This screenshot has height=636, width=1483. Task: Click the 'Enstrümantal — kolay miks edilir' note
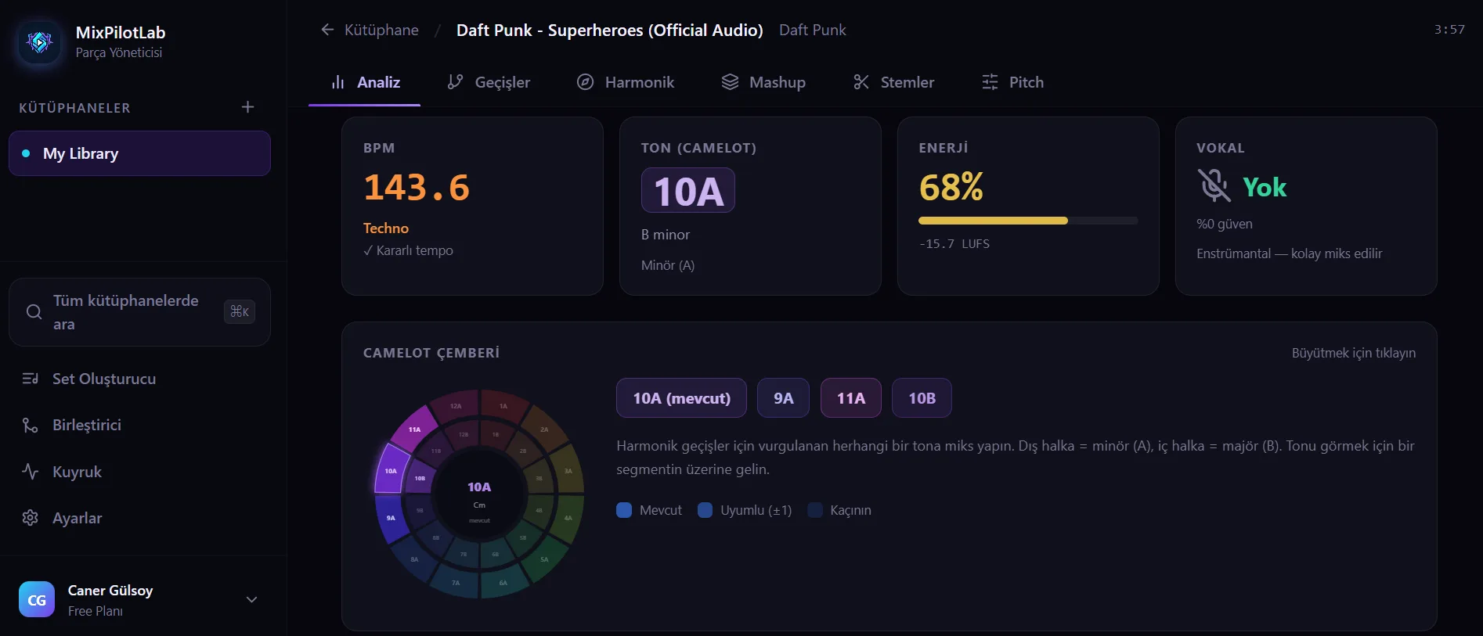coord(1290,253)
